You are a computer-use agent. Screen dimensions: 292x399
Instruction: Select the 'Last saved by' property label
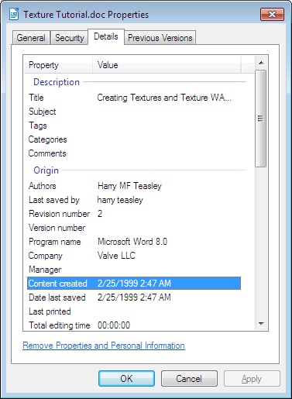54,200
